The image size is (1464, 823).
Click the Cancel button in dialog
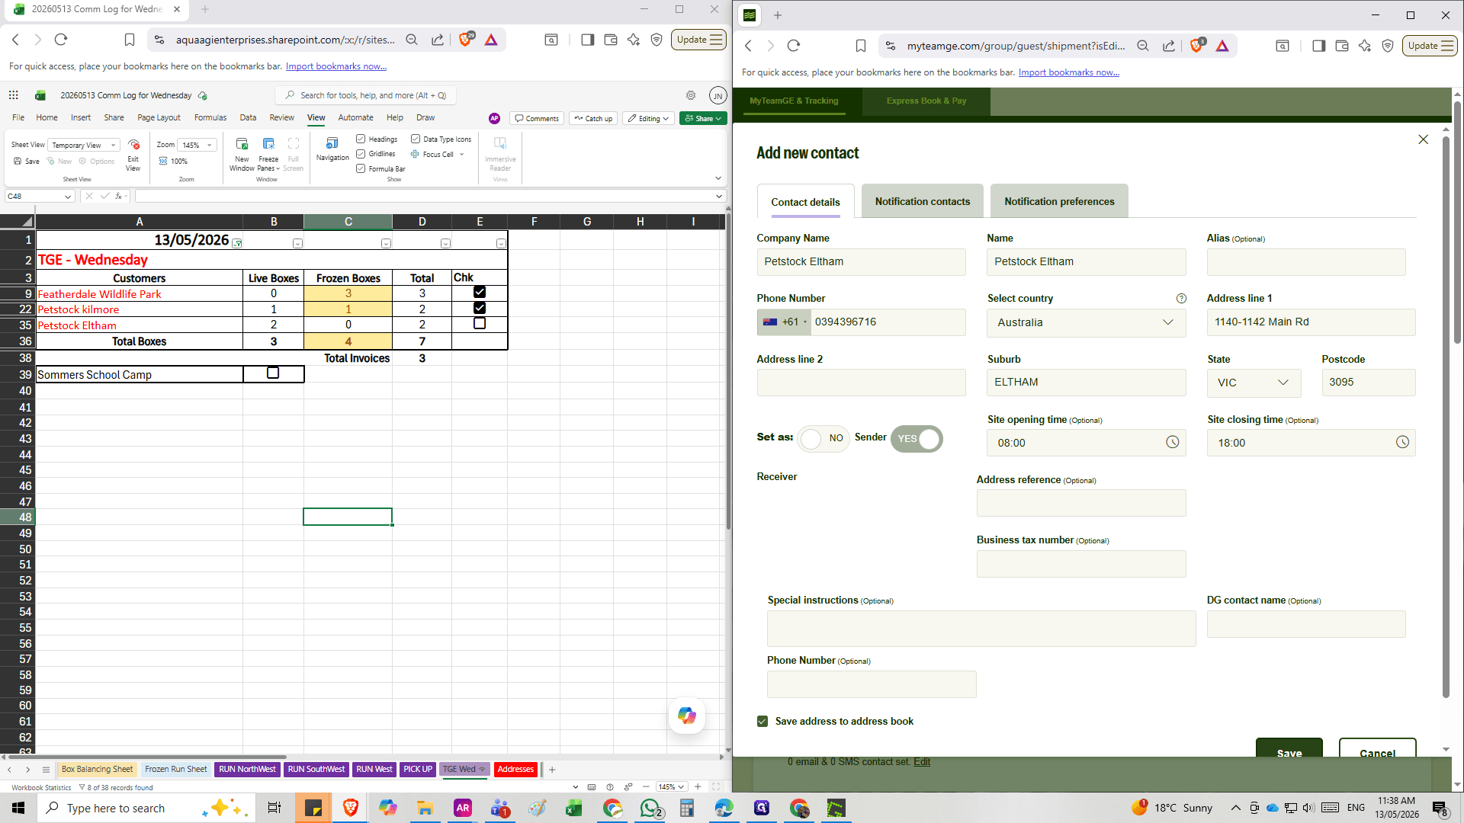1378,748
